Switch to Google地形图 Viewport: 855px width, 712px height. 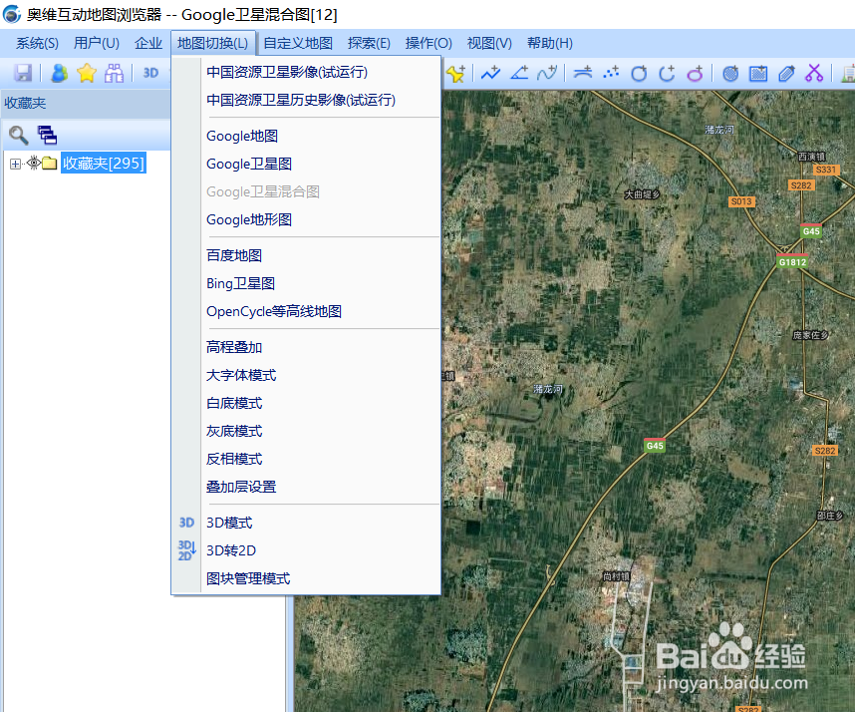pos(321,219)
